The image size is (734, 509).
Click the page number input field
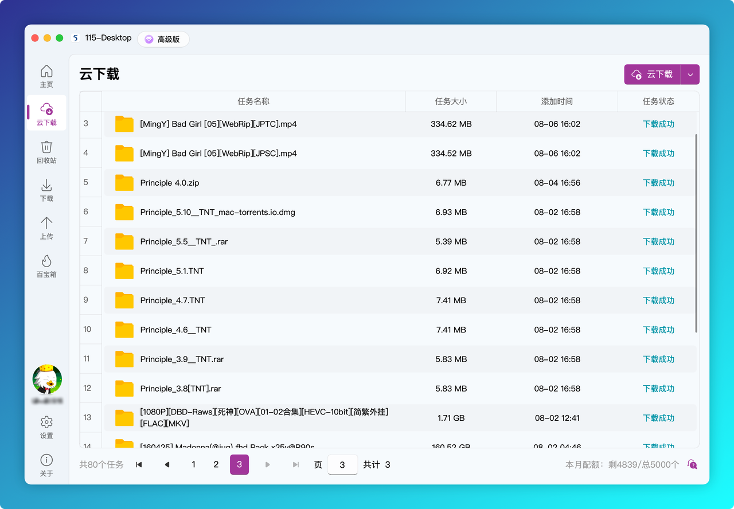tap(342, 464)
